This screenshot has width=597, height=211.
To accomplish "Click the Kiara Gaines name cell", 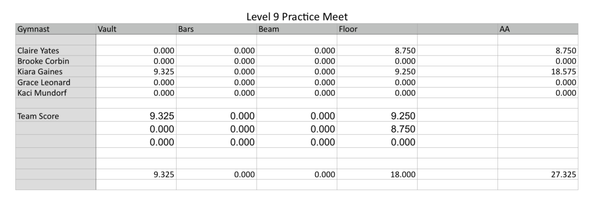I will pyautogui.click(x=56, y=72).
